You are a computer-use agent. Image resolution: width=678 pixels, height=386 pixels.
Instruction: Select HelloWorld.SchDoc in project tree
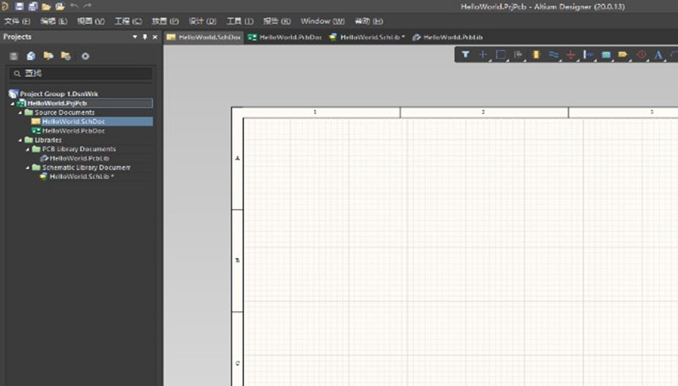pyautogui.click(x=74, y=122)
